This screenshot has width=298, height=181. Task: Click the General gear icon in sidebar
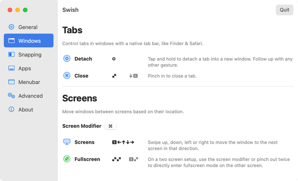(12, 27)
